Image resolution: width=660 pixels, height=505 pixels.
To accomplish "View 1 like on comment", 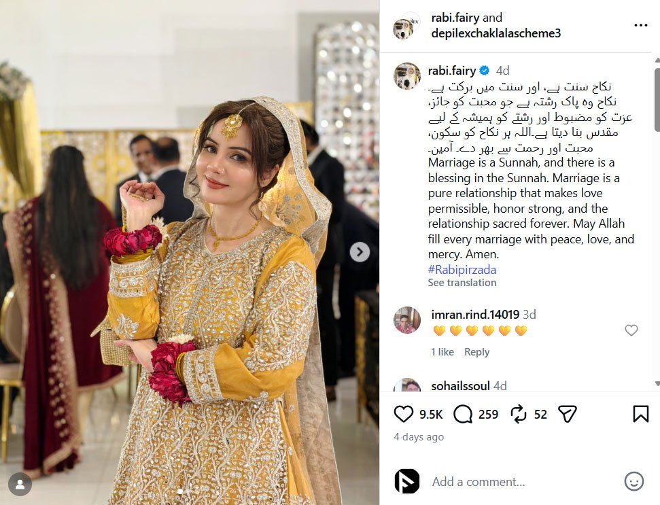I will pyautogui.click(x=442, y=352).
